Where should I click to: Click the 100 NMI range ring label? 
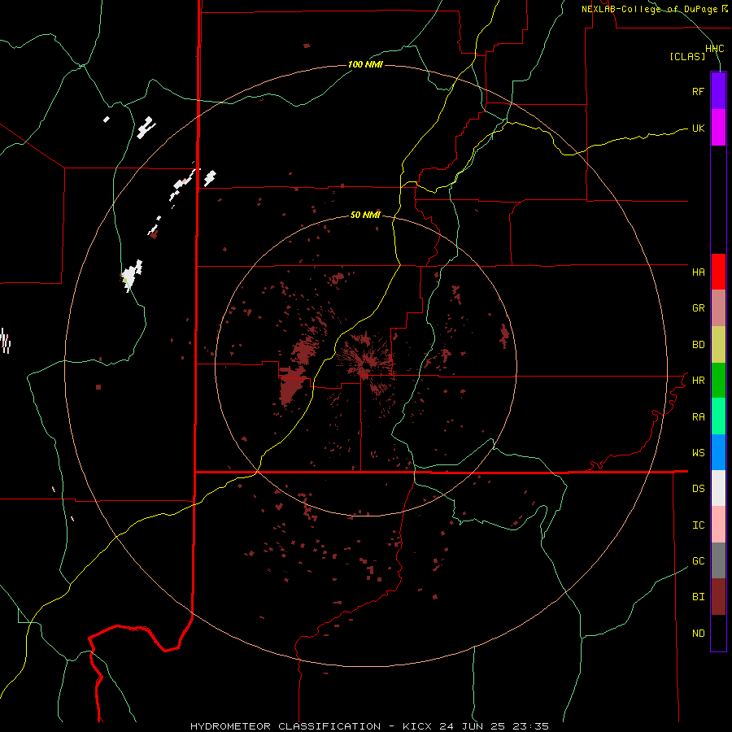[365, 64]
